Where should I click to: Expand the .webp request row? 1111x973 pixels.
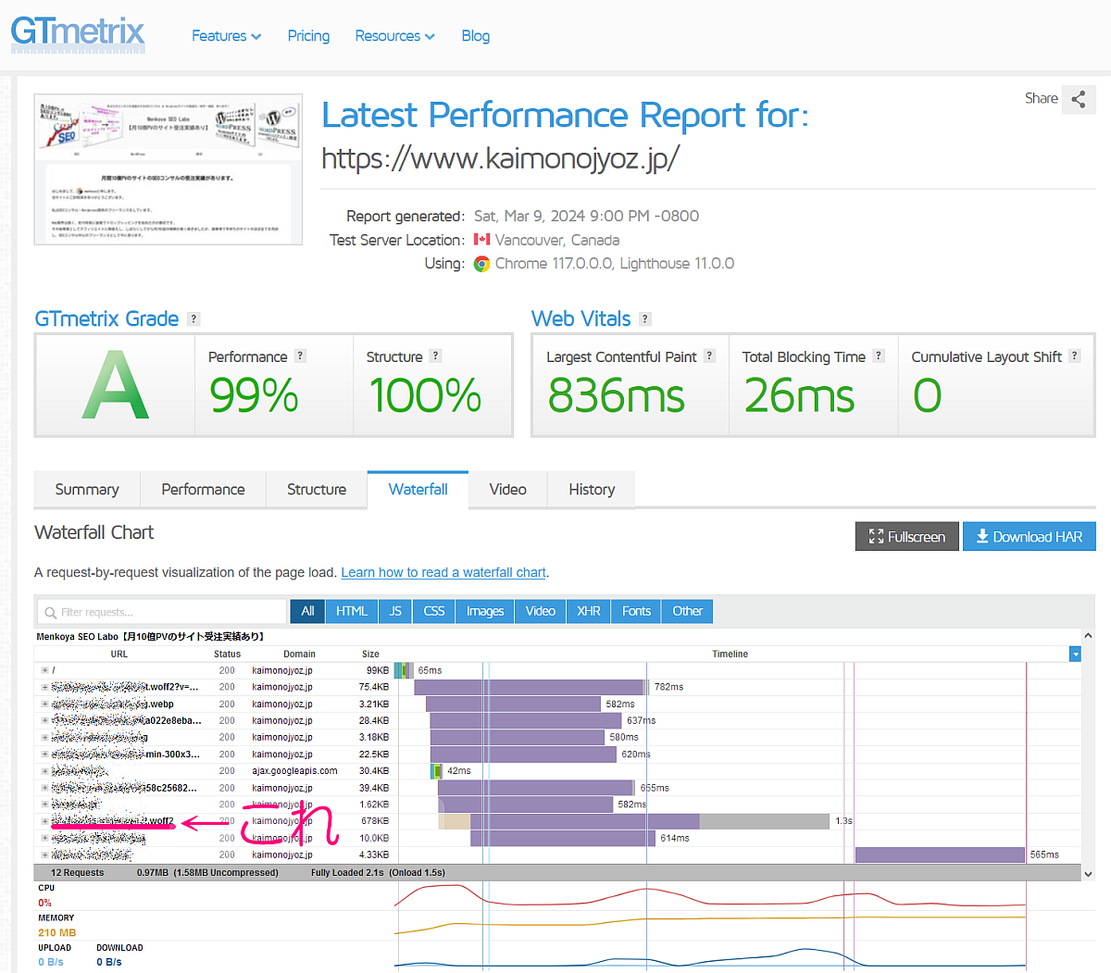tap(44, 704)
